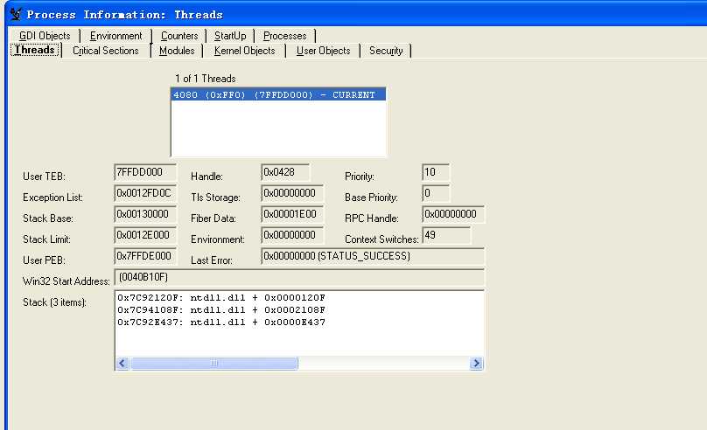
Task: Click the Fiber Data field 0x00001E00
Action: 292,214
